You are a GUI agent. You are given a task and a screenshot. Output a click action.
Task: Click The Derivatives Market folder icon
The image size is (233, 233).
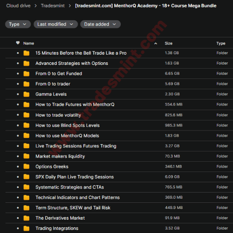[27, 218]
